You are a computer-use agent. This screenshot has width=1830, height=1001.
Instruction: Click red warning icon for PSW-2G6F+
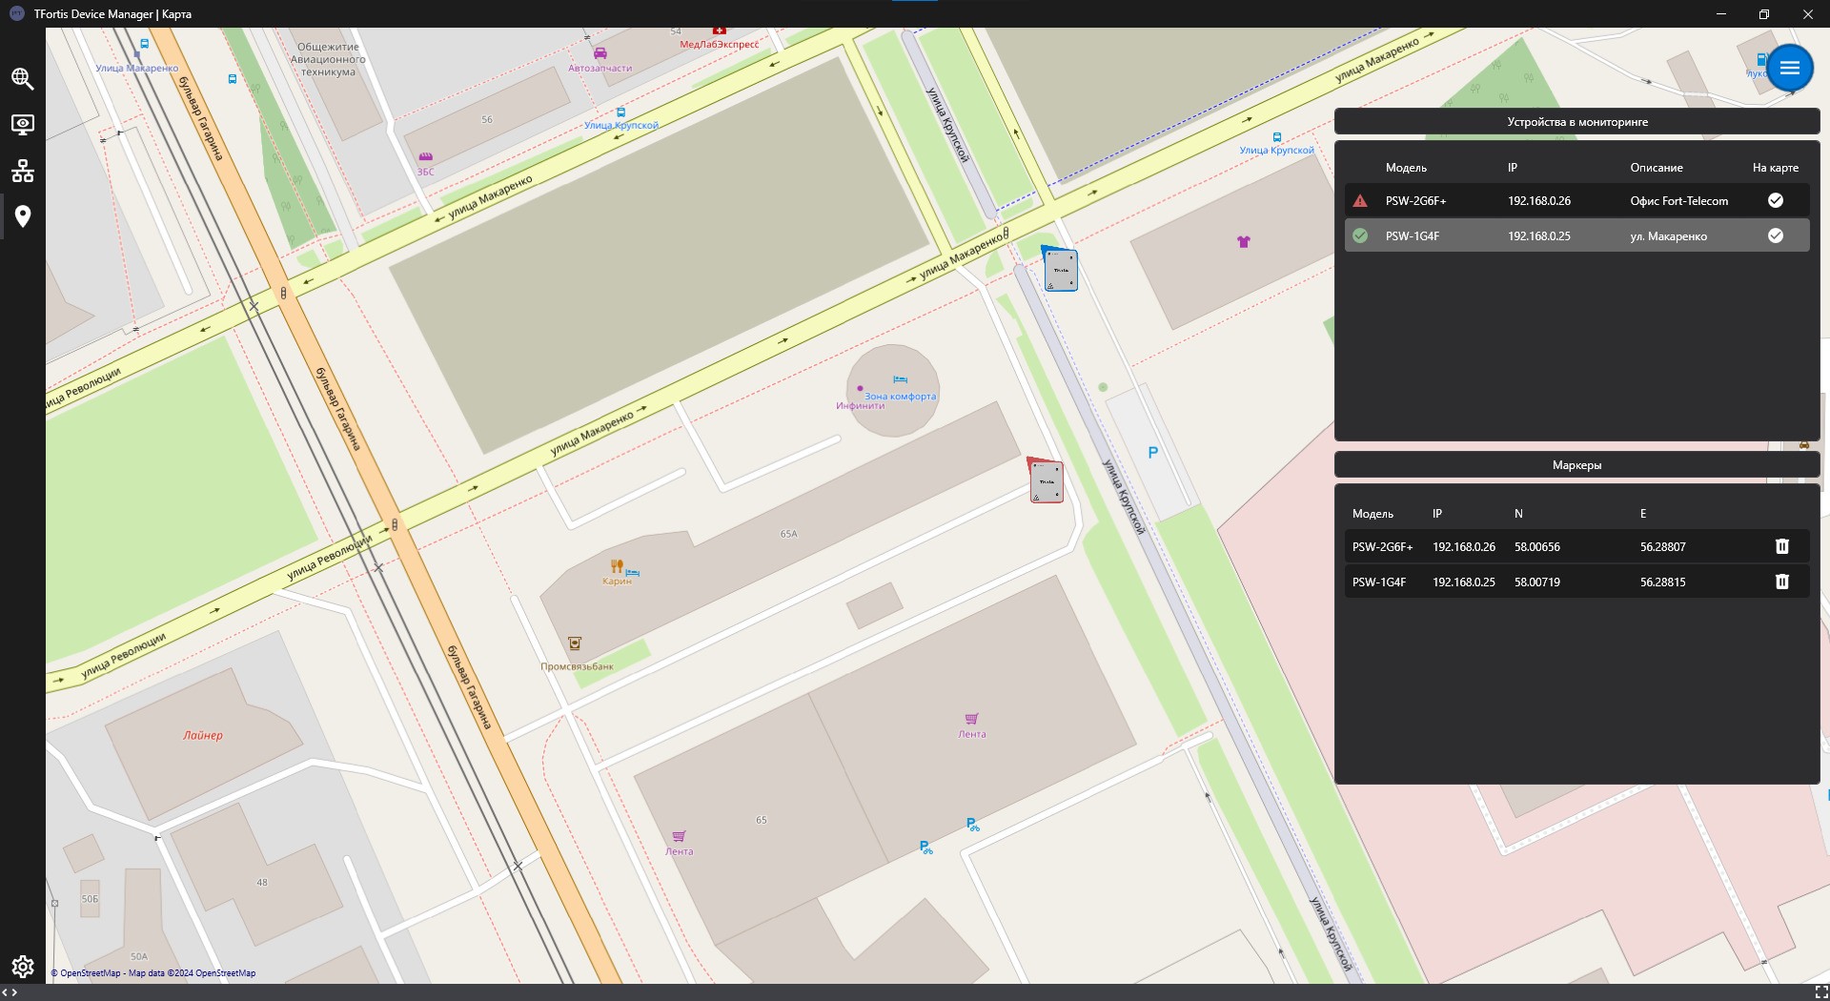[x=1360, y=201]
